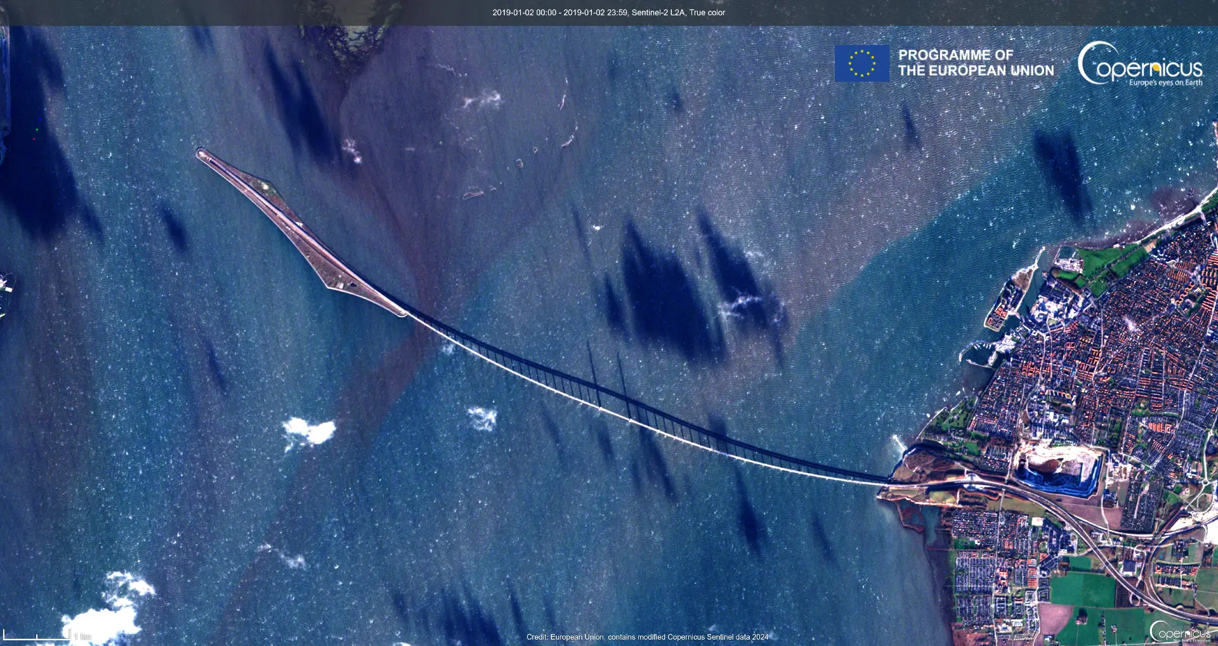Click where the bridge meets the eastern coast
Image resolution: width=1218 pixels, height=646 pixels.
(x=888, y=483)
